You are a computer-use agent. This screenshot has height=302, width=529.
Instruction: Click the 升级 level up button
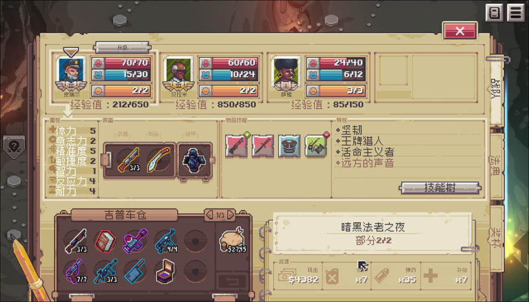pyautogui.click(x=122, y=47)
